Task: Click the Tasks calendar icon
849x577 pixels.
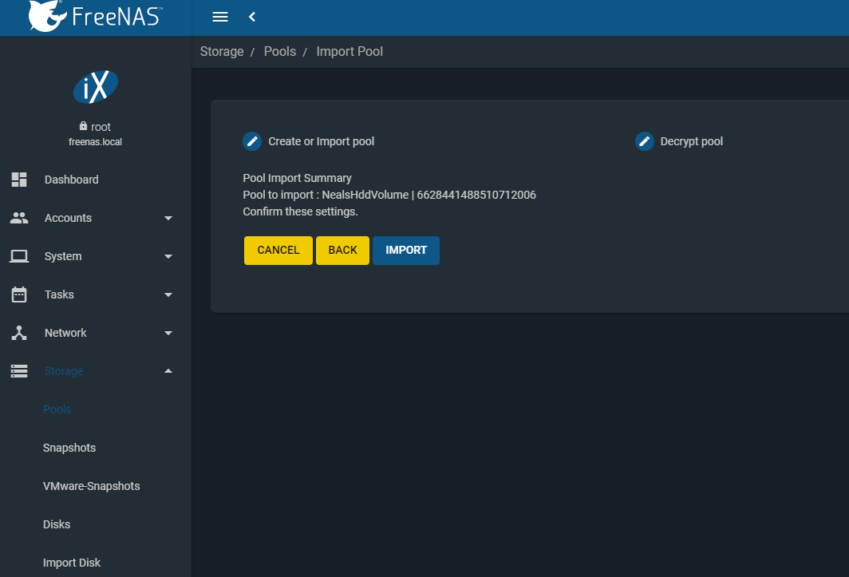Action: [x=19, y=294]
